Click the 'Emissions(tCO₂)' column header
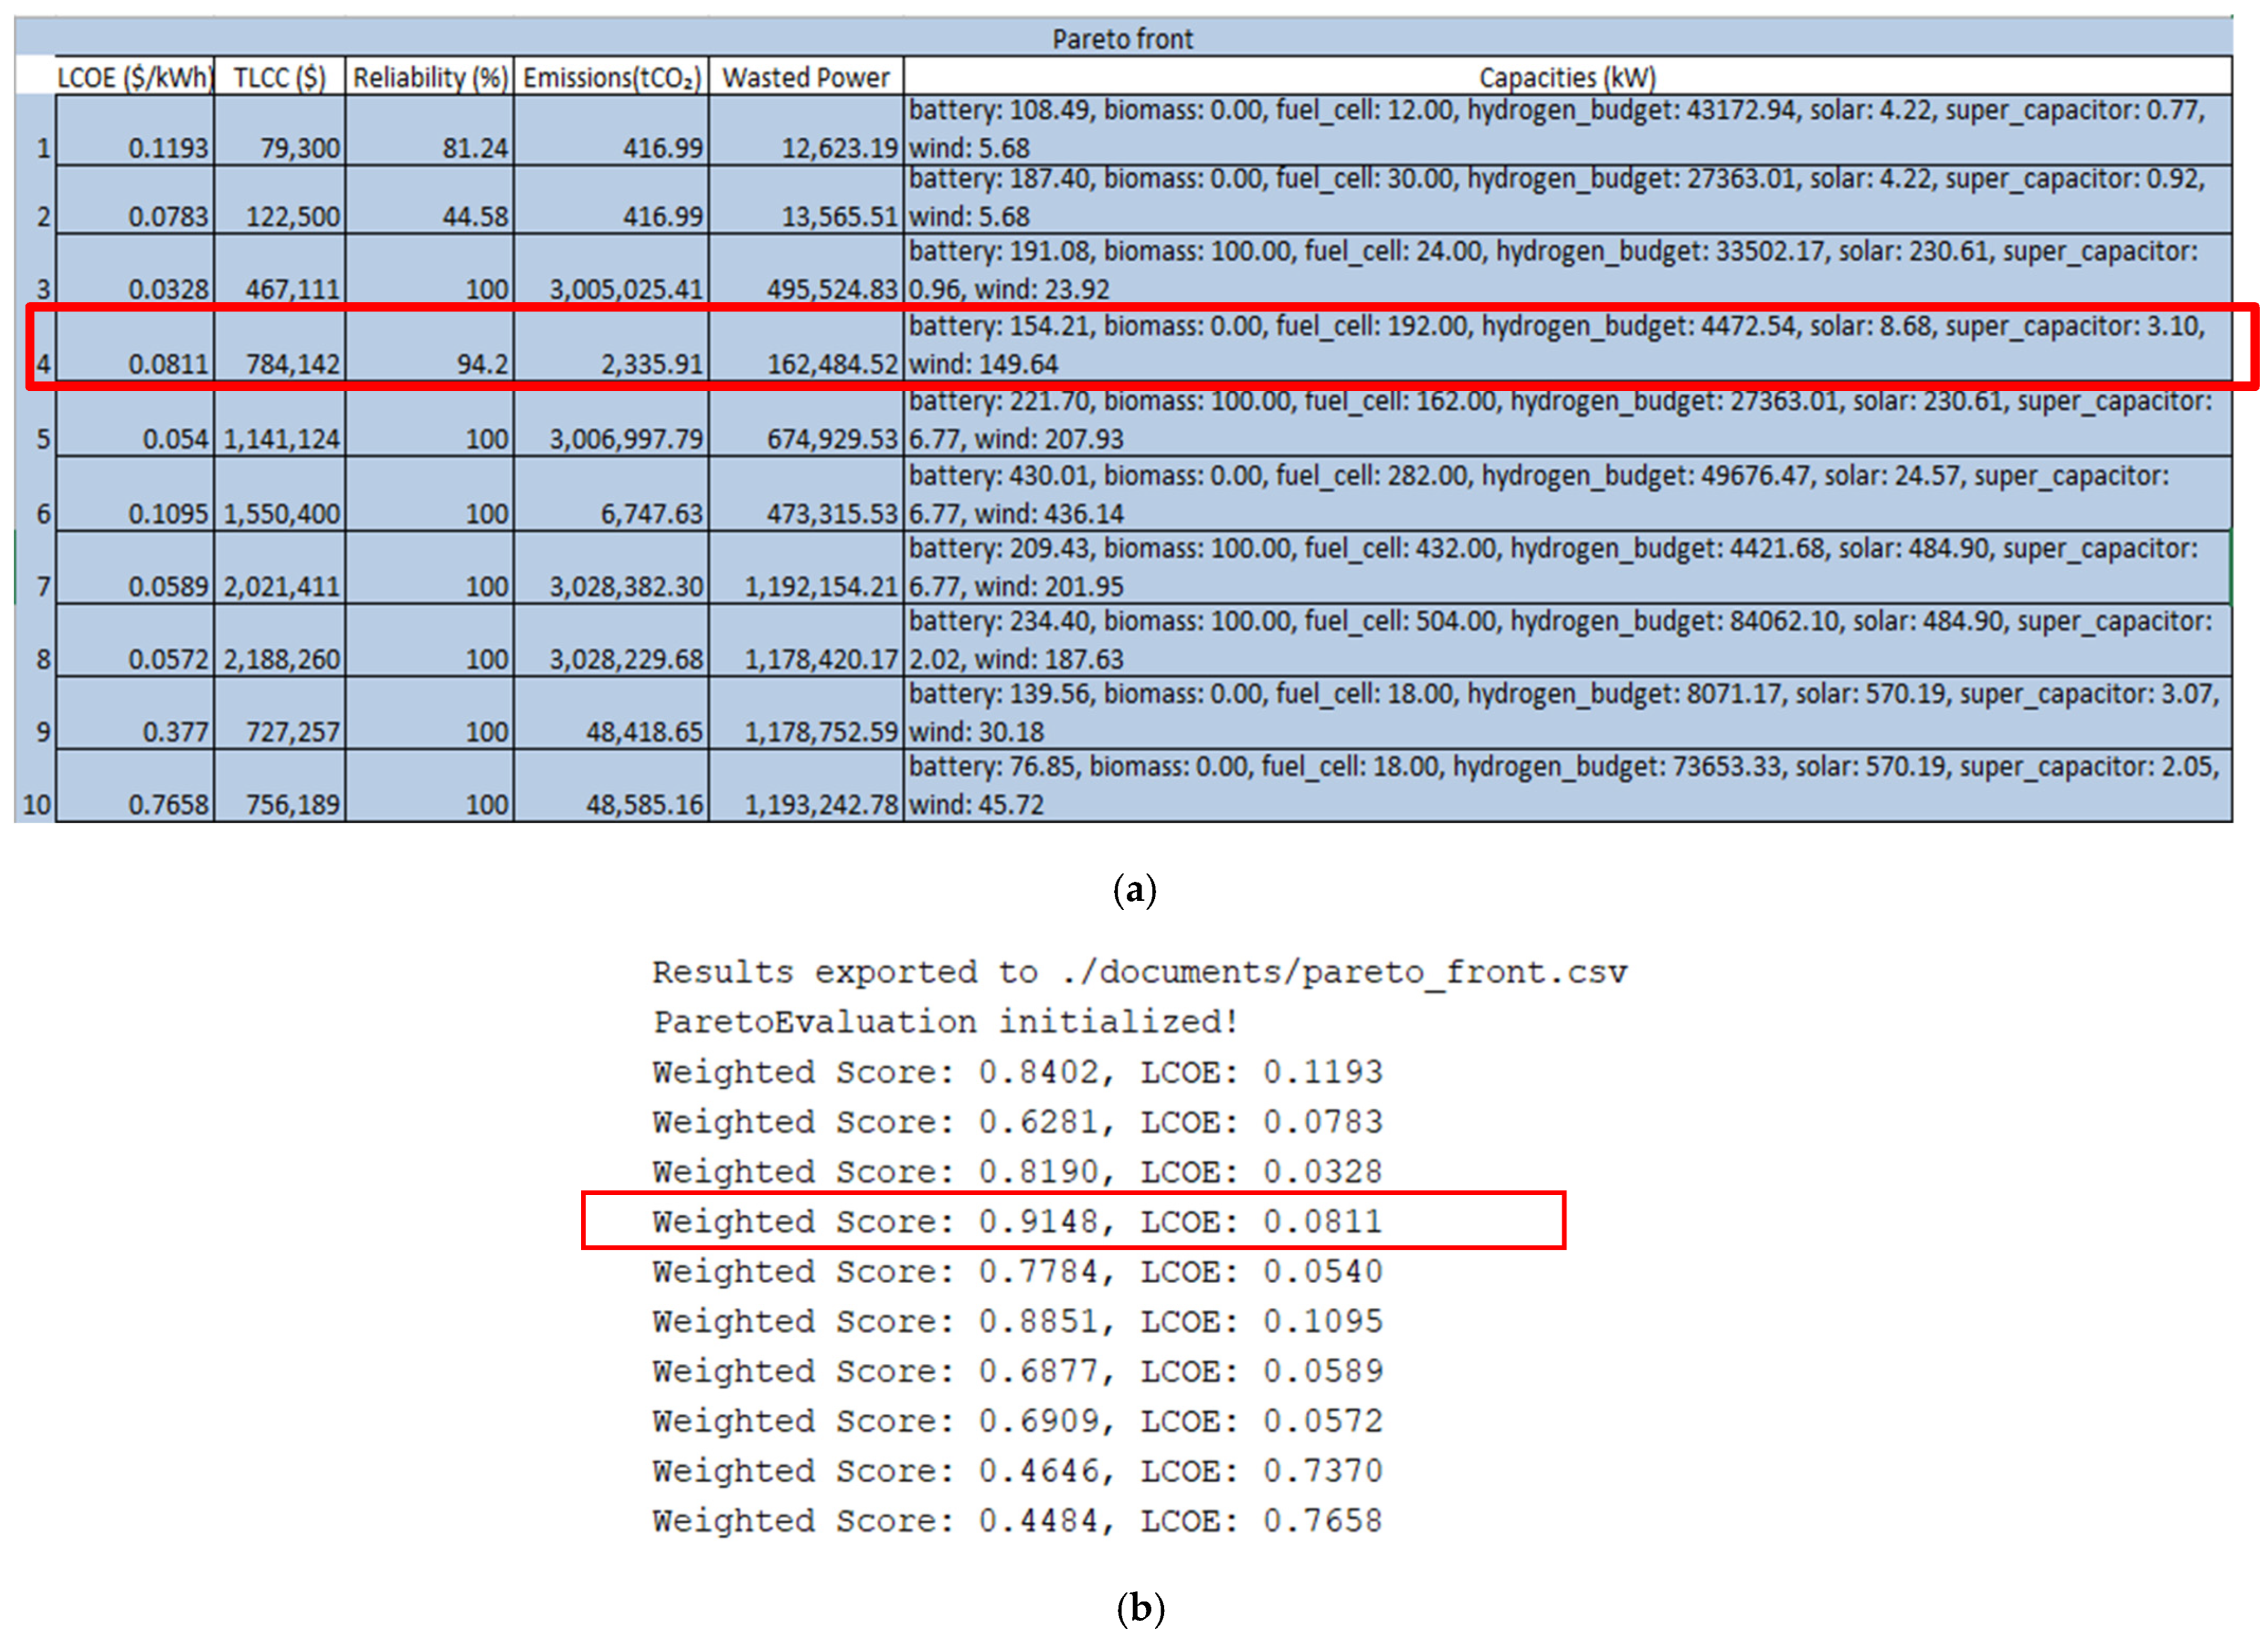The width and height of the screenshot is (2268, 1639). (611, 77)
